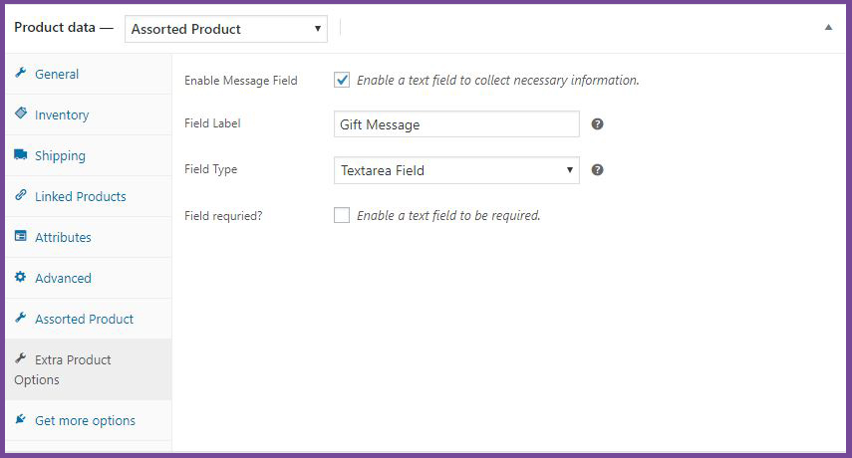The height and width of the screenshot is (458, 852).
Task: Click the Attributes list icon
Action: click(21, 236)
